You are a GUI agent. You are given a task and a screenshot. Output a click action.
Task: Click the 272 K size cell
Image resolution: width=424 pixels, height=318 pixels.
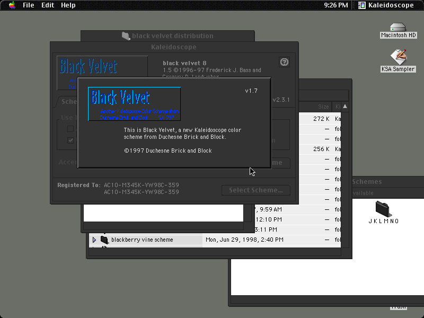coord(321,119)
